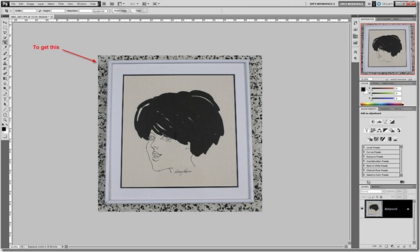Expand Curves Presets list
Image resolution: width=420 pixels, height=252 pixels.
click(364, 152)
